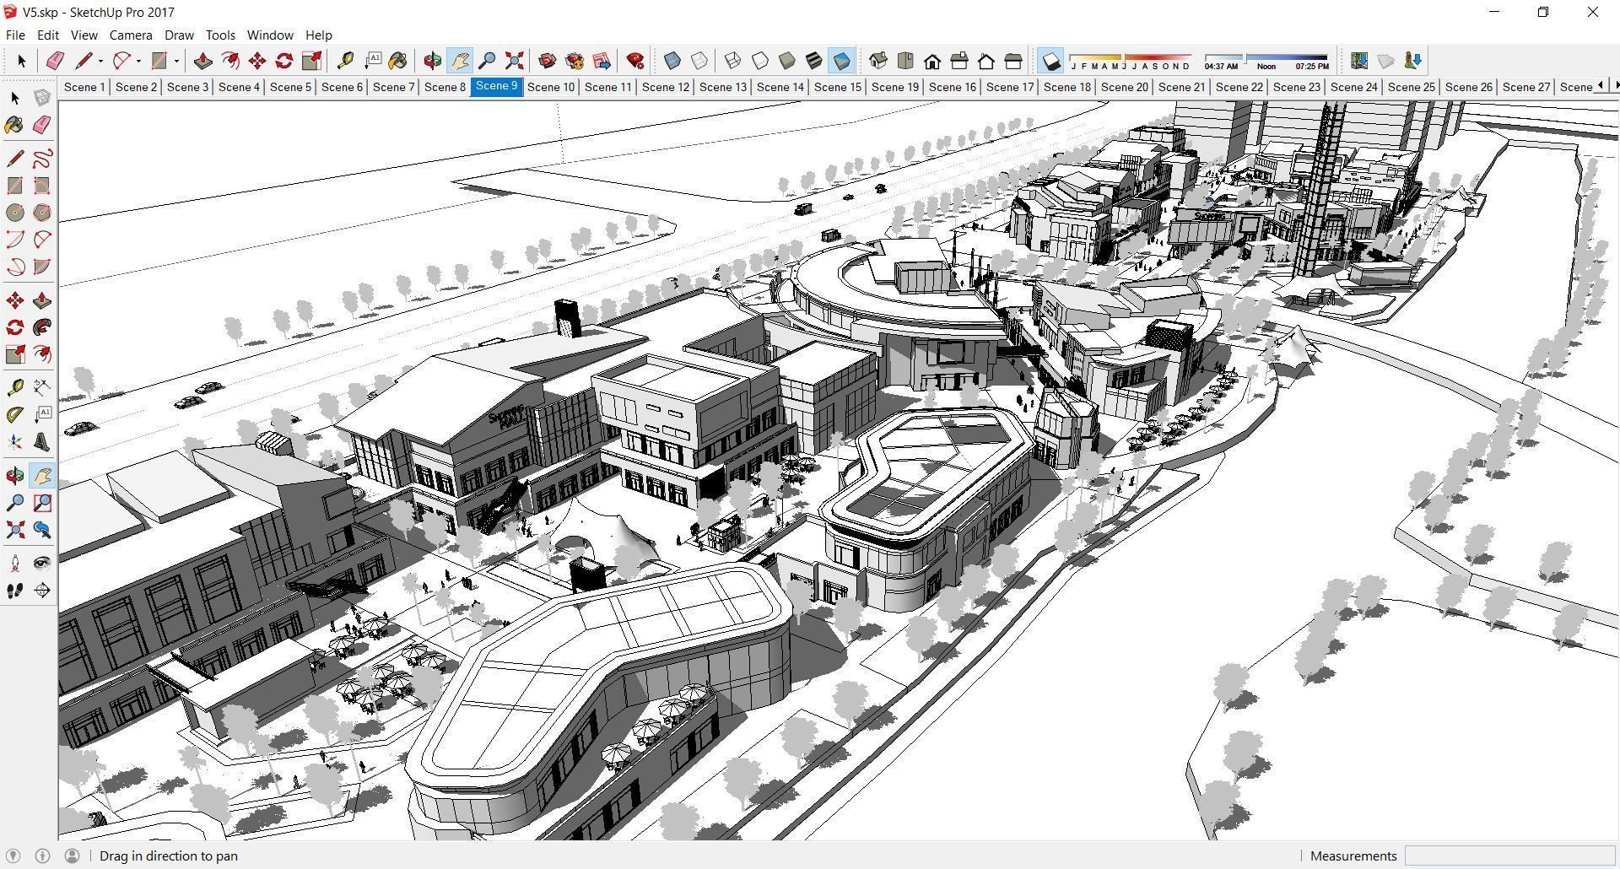Click the Measurements input box
This screenshot has height=869, width=1620.
click(x=1509, y=856)
